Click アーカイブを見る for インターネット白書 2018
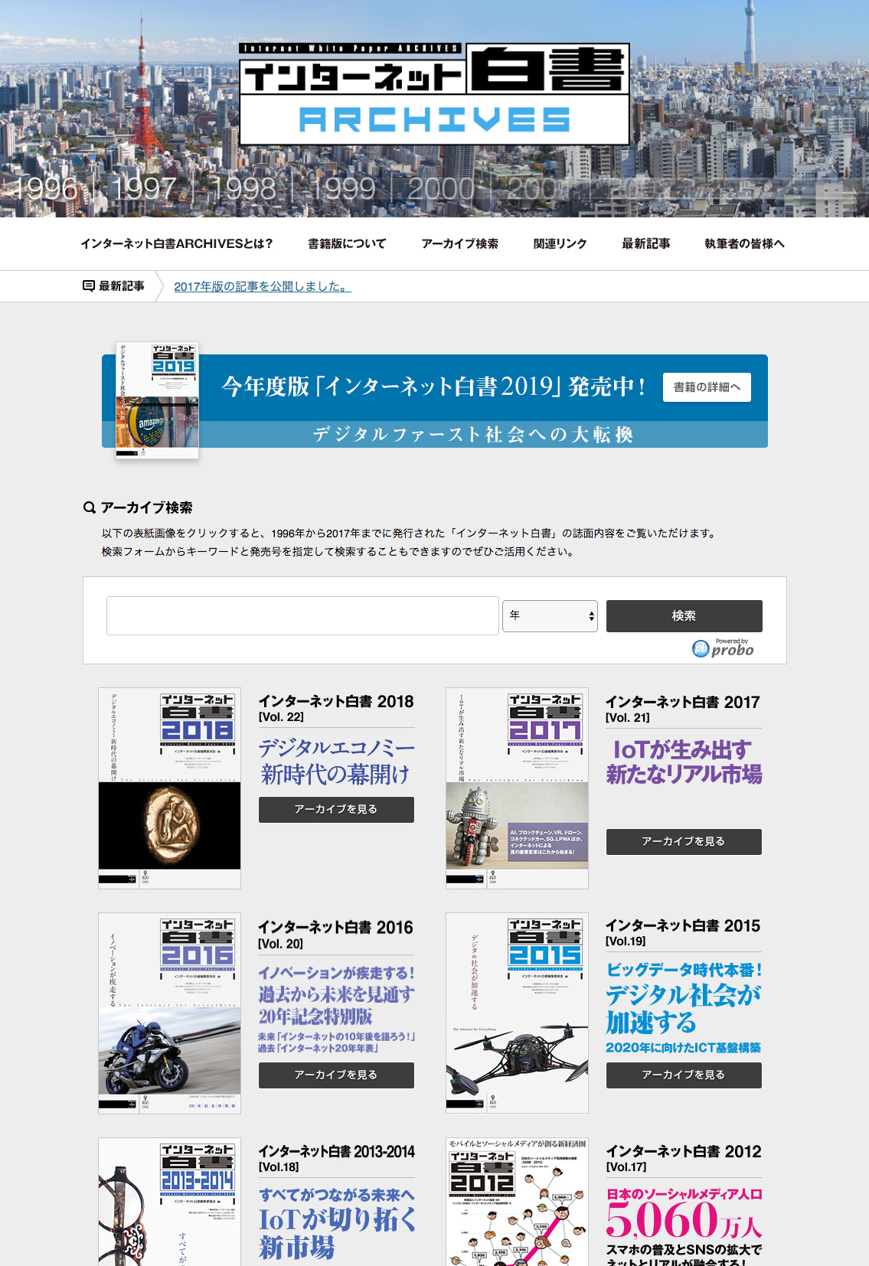Image resolution: width=869 pixels, height=1266 pixels. [336, 810]
